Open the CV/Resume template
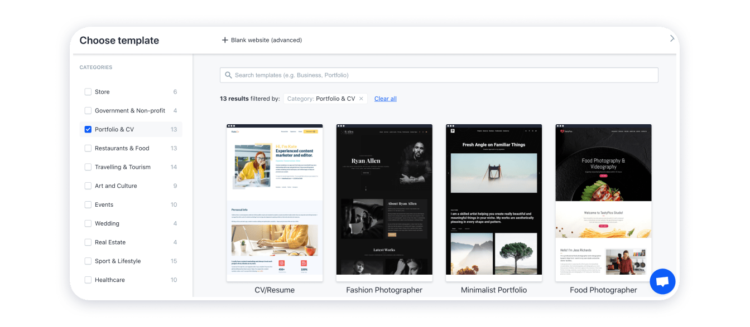 (275, 202)
